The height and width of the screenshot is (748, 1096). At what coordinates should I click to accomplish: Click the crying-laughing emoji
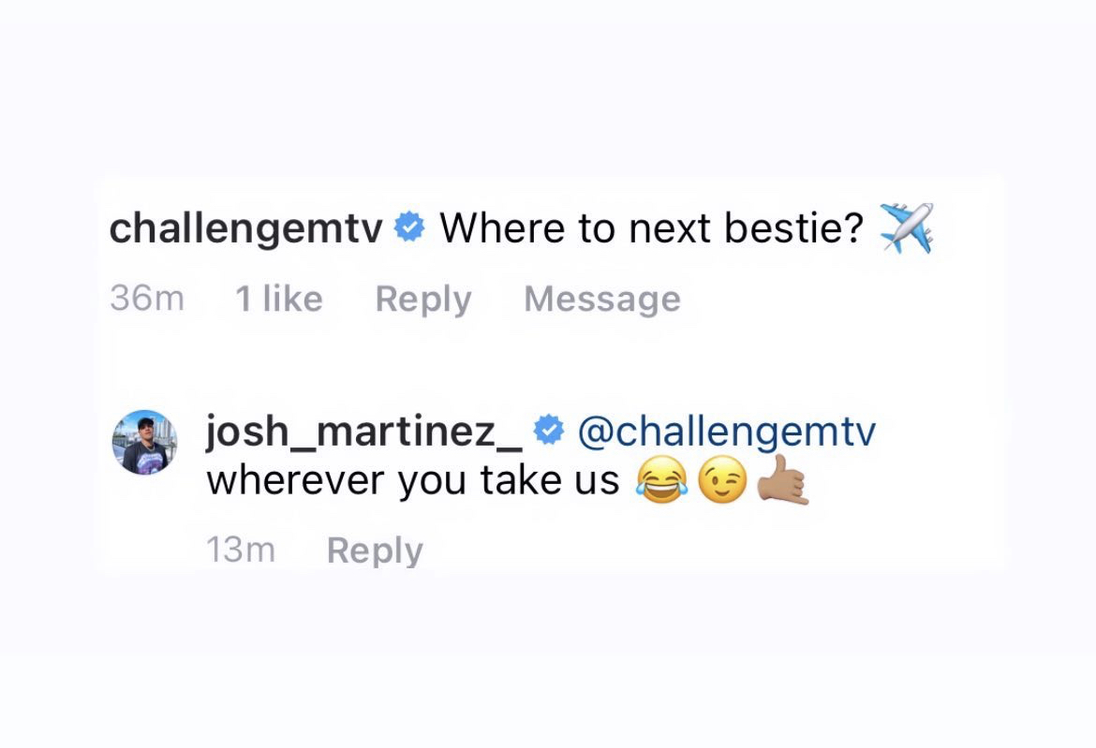(x=661, y=480)
